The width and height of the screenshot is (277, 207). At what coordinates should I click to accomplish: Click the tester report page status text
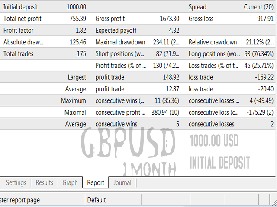[x=21, y=200]
